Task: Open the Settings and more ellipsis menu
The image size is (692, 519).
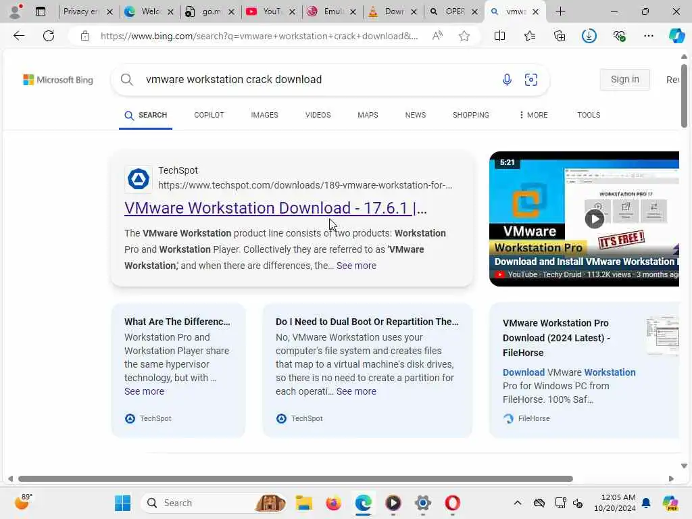Action: point(648,36)
